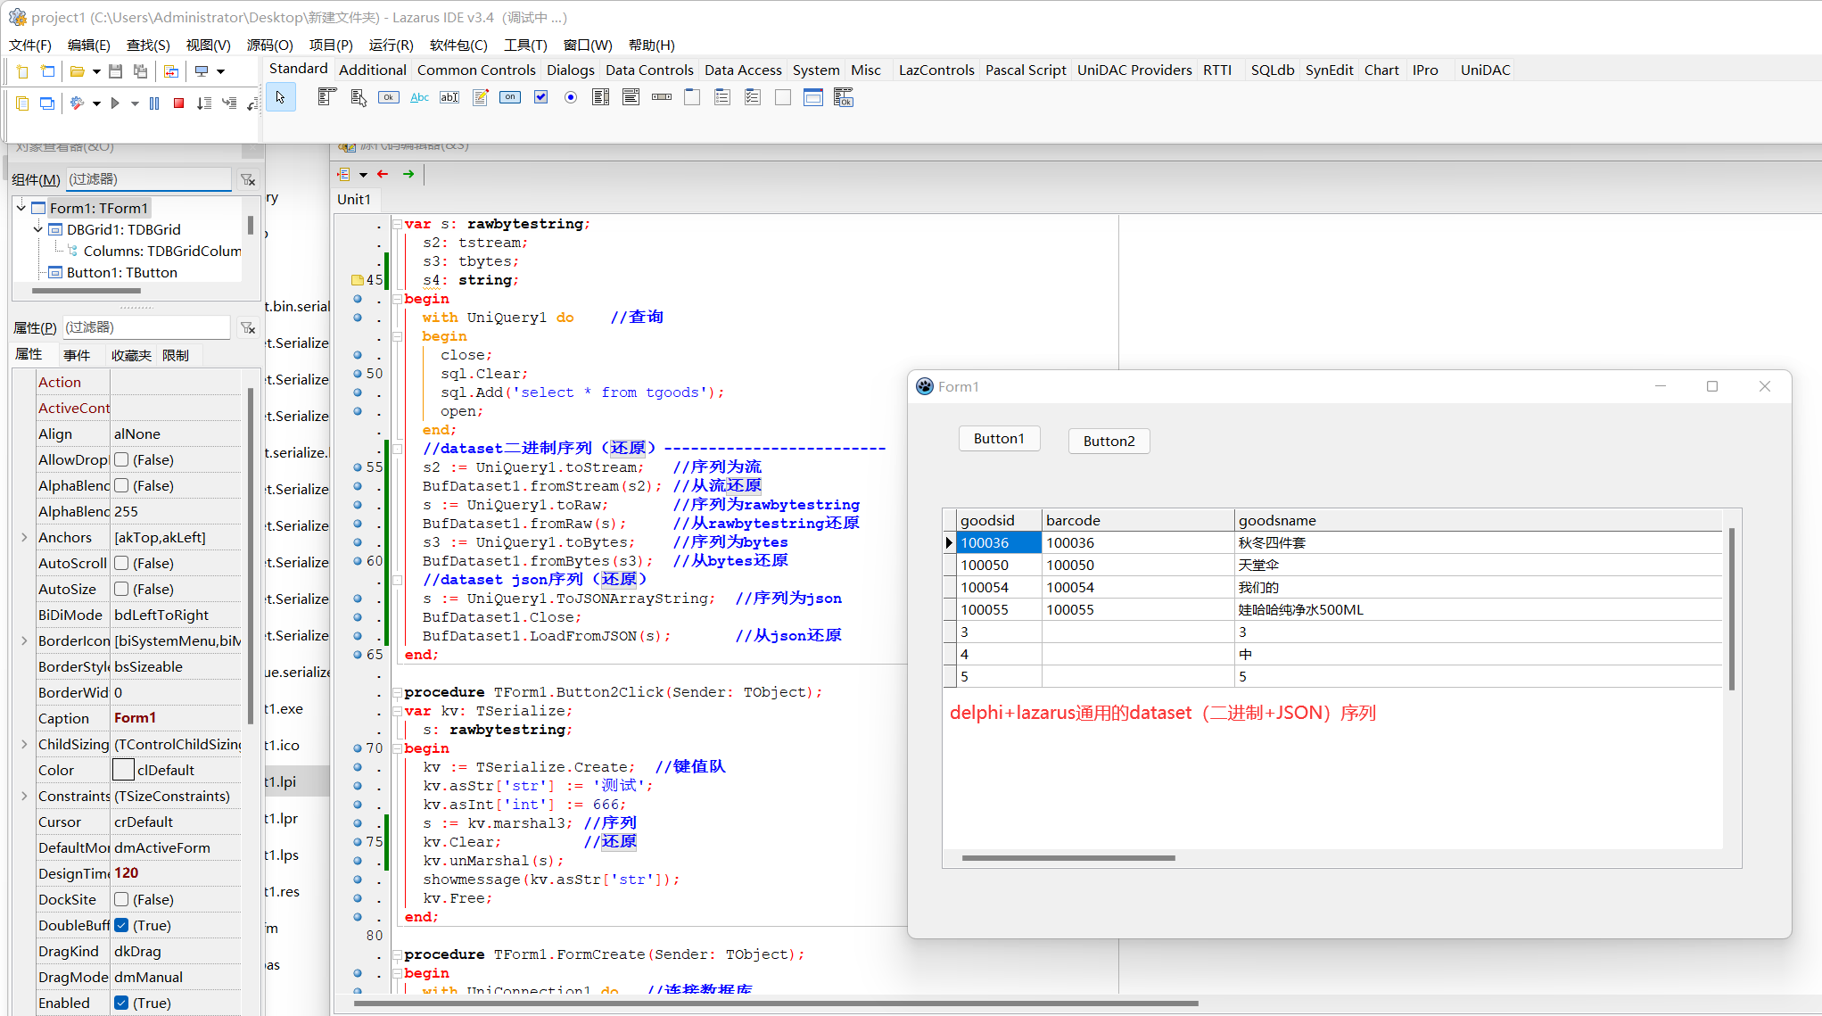Viewport: 1822px width, 1016px height.
Task: Click the Navigate forward arrow icon
Action: tap(409, 174)
